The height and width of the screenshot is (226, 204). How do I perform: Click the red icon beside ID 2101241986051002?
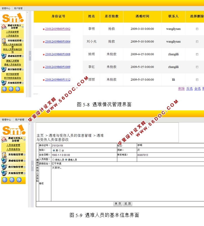pos(44,29)
